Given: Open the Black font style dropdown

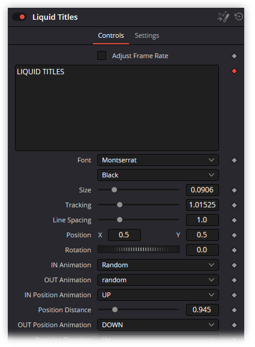Looking at the screenshot, I should [x=158, y=175].
